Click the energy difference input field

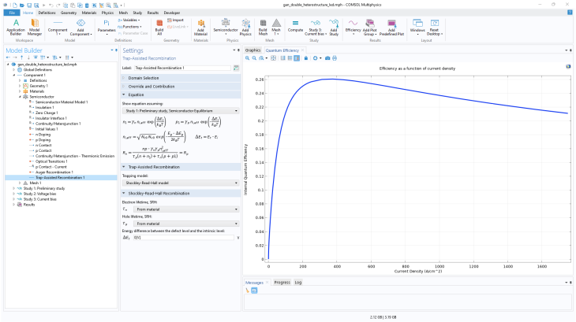184,237
